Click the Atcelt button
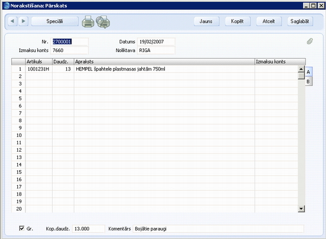The width and height of the screenshot is (326, 239). pos(268,21)
